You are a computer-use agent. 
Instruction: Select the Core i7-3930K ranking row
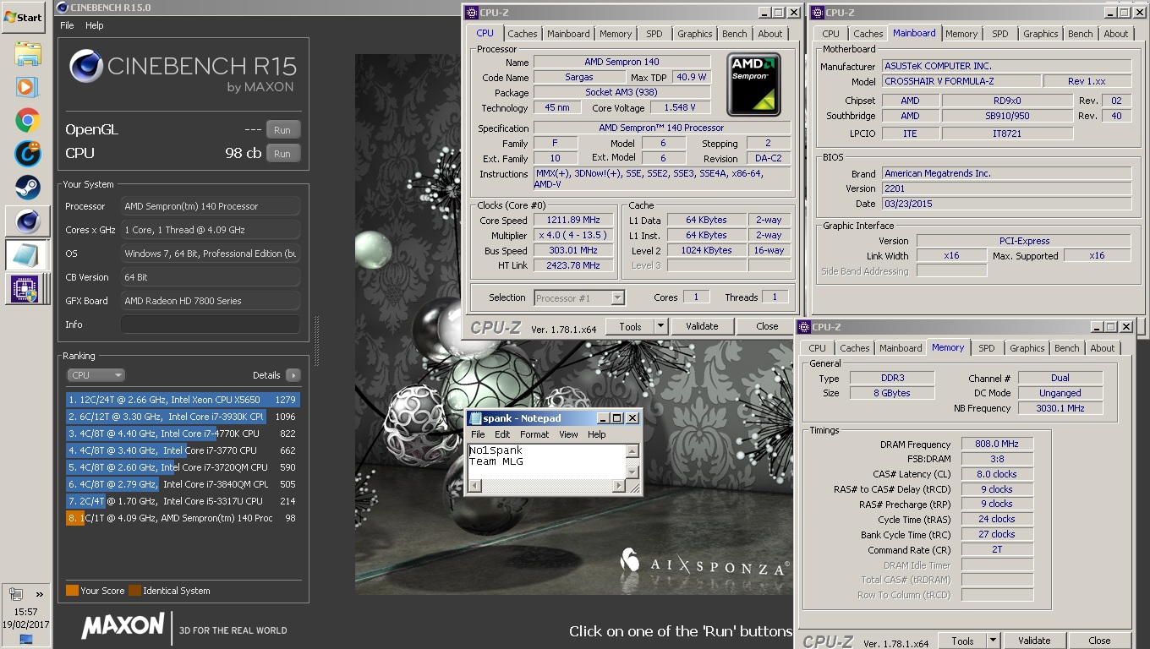tap(183, 417)
